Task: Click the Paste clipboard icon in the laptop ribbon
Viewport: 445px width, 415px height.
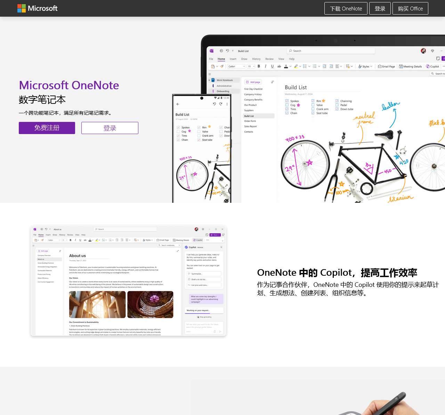Action: tap(213, 66)
